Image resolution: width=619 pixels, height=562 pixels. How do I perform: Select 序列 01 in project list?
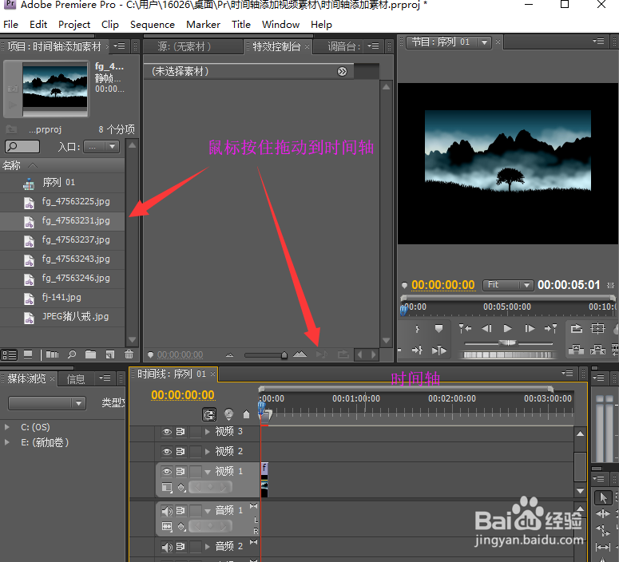pos(62,182)
